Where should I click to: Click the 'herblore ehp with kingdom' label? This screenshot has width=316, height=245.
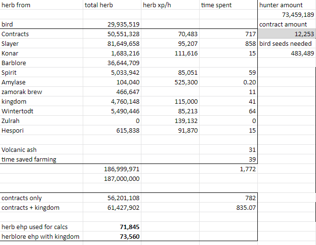(40, 236)
